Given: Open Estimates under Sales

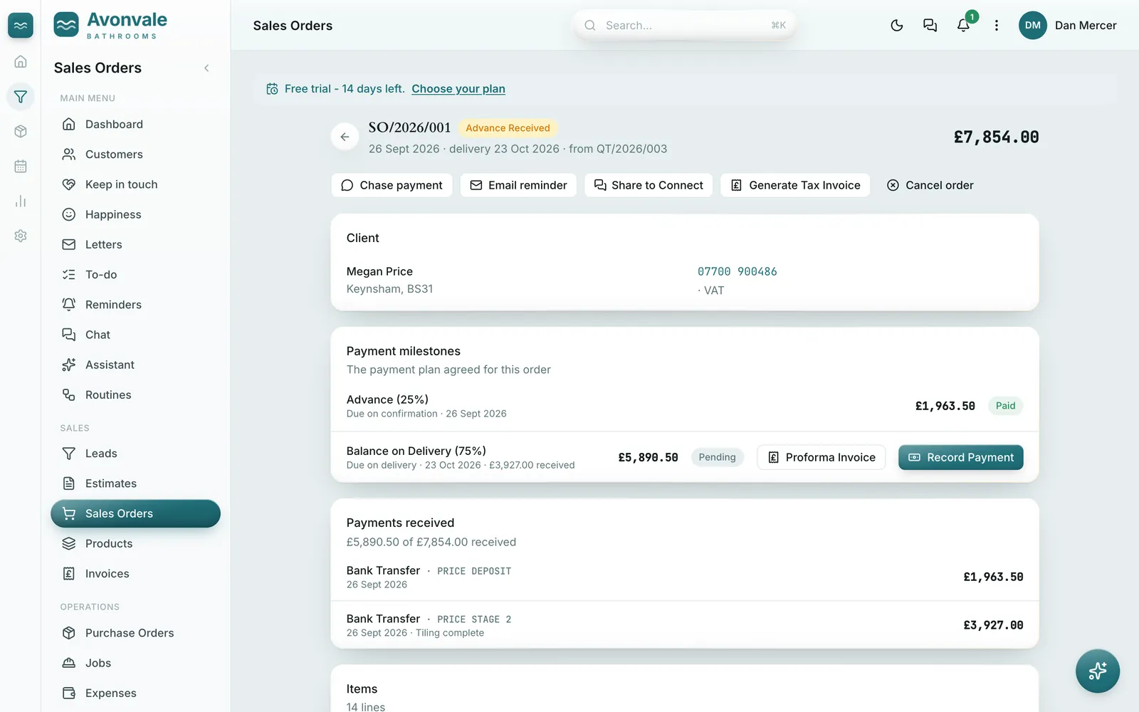Looking at the screenshot, I should click(x=135, y=483).
